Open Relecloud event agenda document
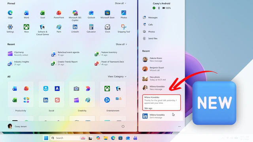This screenshot has width=253, height=142. pos(65,54)
